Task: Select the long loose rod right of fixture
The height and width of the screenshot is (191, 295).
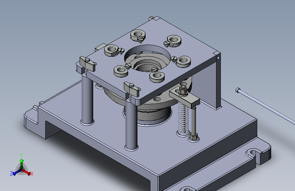Action: 265,106
